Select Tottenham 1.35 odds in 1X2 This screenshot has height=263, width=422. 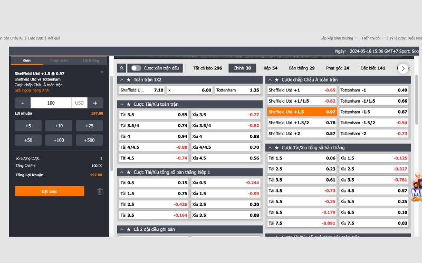238,90
